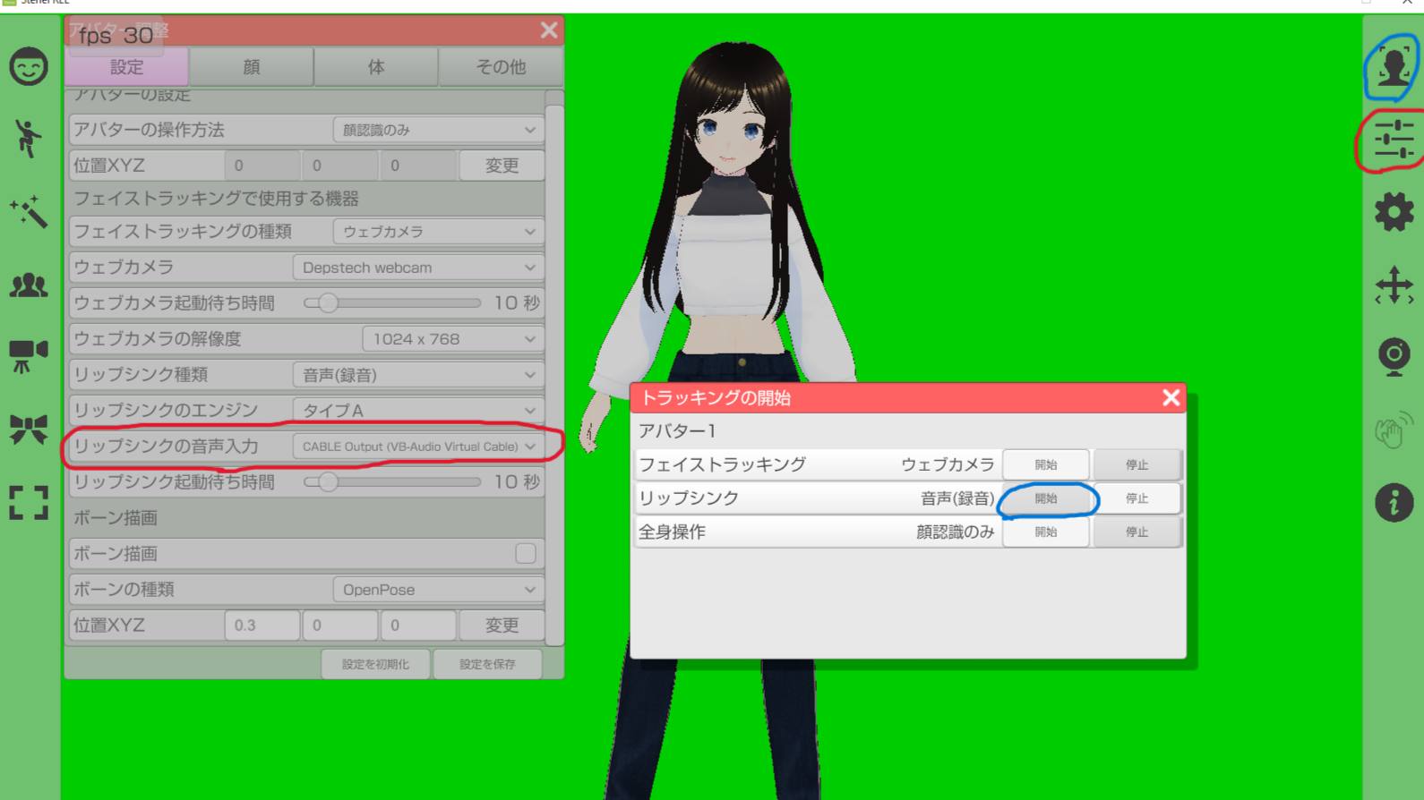Close the トラッキングの開始 dialog
The width and height of the screenshot is (1424, 800).
(x=1171, y=397)
